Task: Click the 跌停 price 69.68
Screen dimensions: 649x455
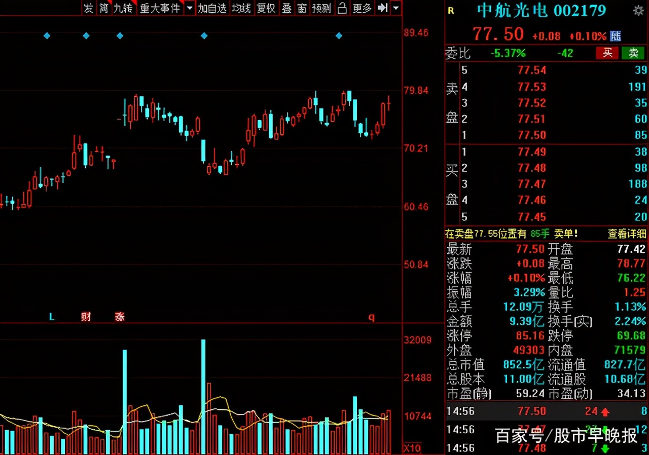Action: 631,335
